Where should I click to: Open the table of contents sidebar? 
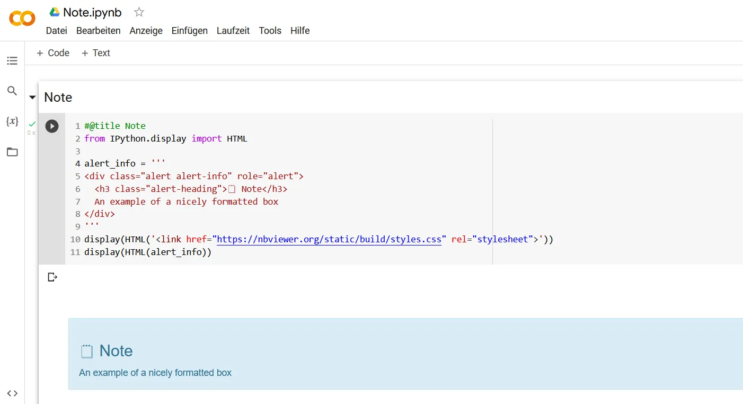click(x=12, y=61)
